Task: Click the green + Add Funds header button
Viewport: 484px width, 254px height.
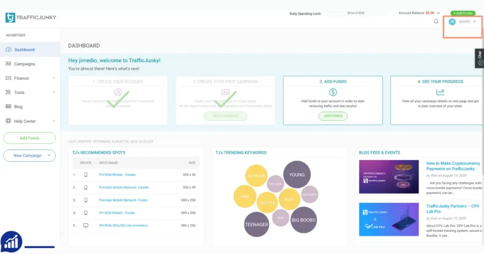Action: click(x=463, y=13)
